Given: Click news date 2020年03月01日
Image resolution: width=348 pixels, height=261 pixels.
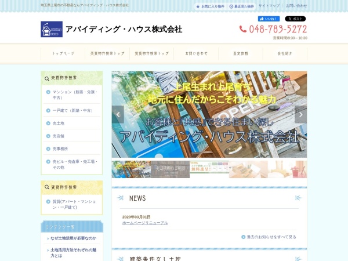Looking at the screenshot, I should 136,217.
